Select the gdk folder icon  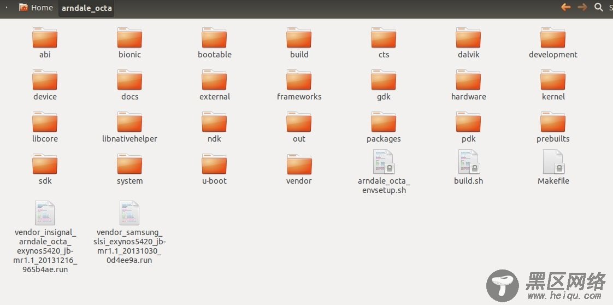(x=384, y=80)
